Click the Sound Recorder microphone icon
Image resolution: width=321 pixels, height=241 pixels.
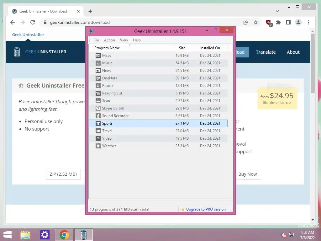98,116
